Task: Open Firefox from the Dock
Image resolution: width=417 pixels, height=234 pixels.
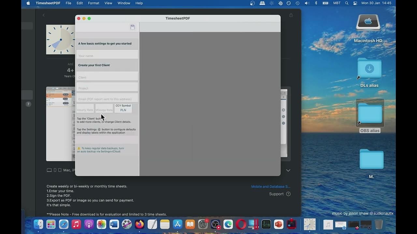Action: coord(139,224)
